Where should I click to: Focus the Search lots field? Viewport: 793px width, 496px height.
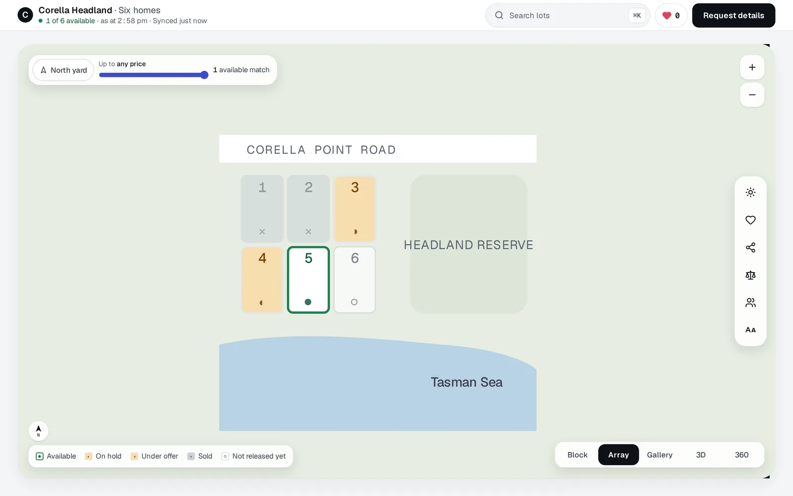[567, 15]
